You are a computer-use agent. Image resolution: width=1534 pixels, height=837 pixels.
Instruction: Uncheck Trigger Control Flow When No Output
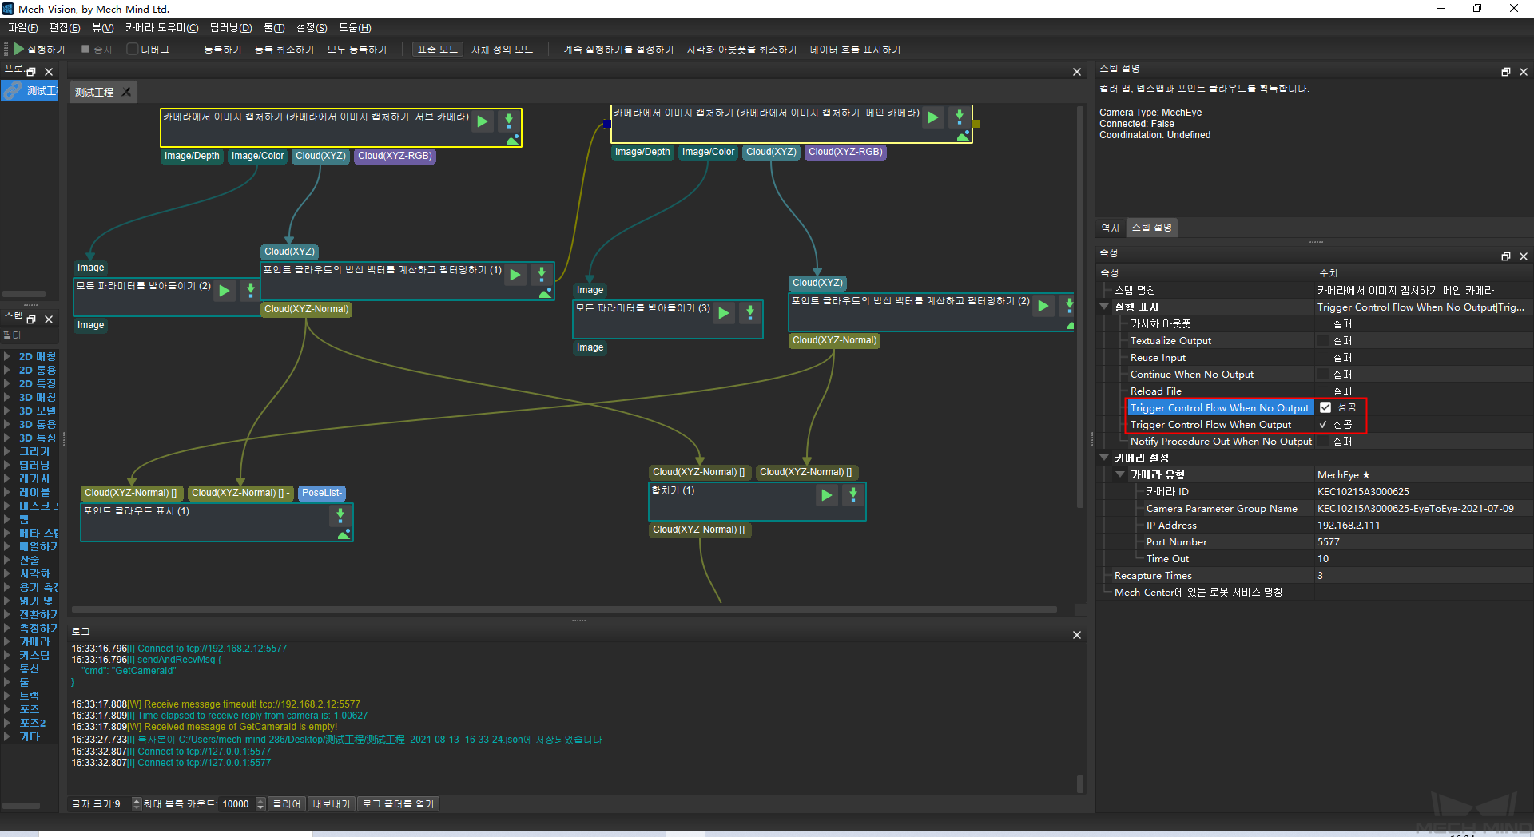click(1325, 407)
